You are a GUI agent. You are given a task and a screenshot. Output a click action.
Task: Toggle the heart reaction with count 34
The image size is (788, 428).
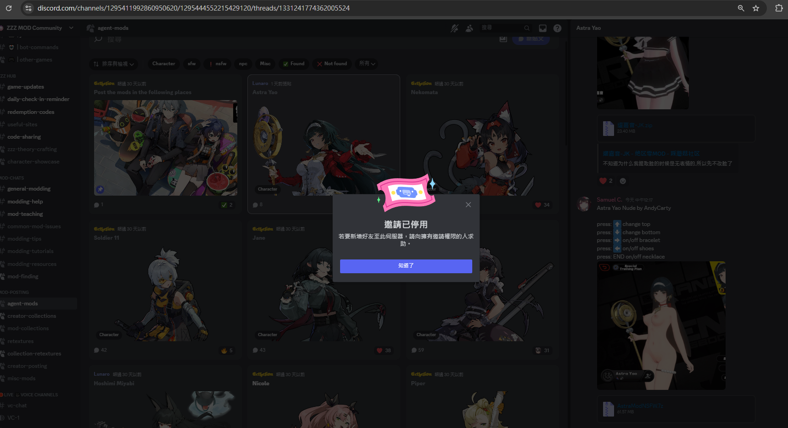(x=542, y=205)
